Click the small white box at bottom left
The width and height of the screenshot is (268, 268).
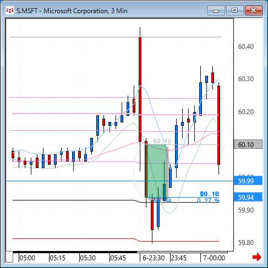coord(9,257)
